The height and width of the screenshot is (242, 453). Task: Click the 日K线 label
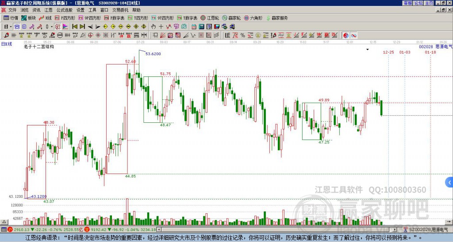(x=7, y=44)
